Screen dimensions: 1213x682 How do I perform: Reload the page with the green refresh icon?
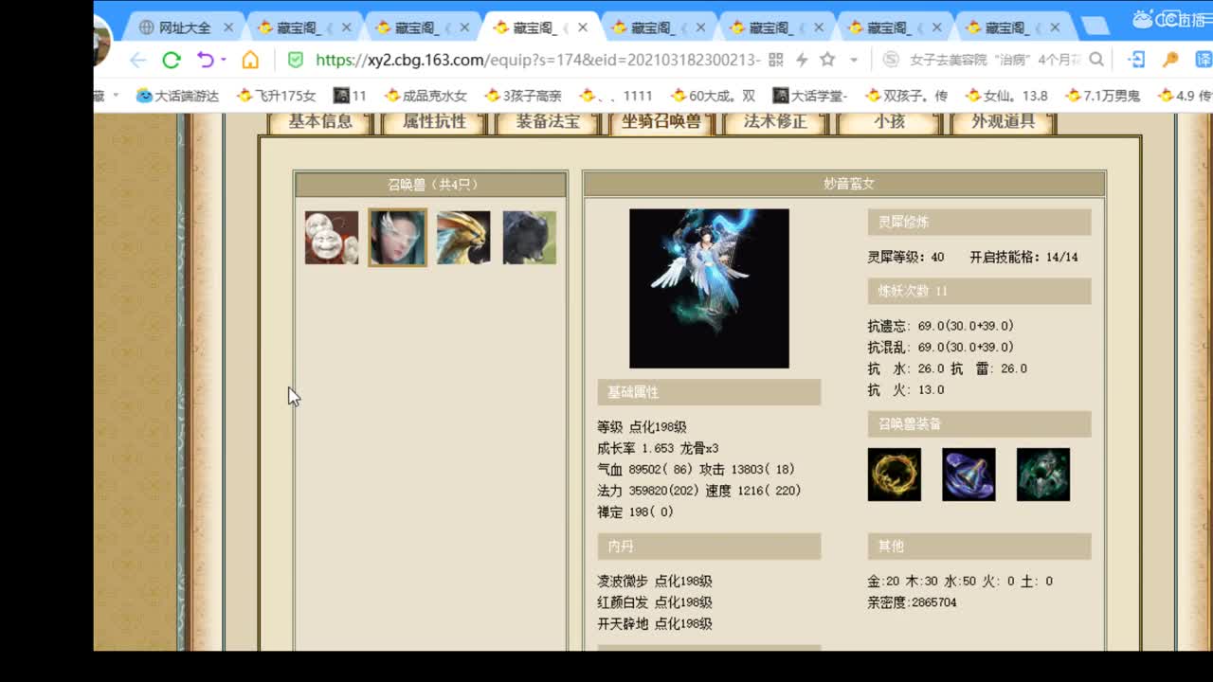tap(172, 60)
